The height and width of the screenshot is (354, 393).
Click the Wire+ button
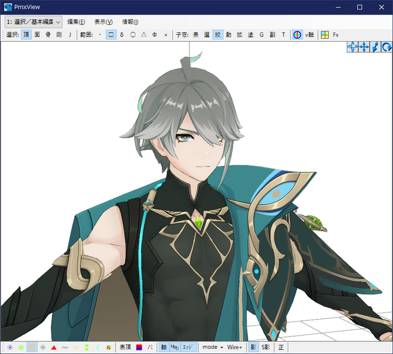pyautogui.click(x=235, y=348)
